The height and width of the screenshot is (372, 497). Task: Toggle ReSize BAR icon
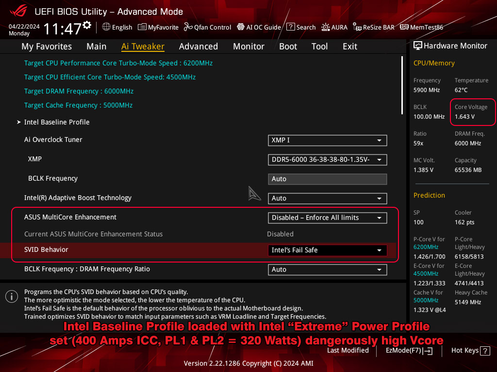[357, 27]
